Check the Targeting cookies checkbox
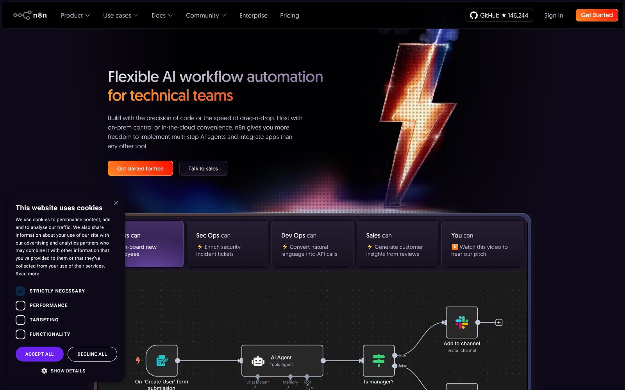This screenshot has width=625, height=390. pyautogui.click(x=21, y=320)
